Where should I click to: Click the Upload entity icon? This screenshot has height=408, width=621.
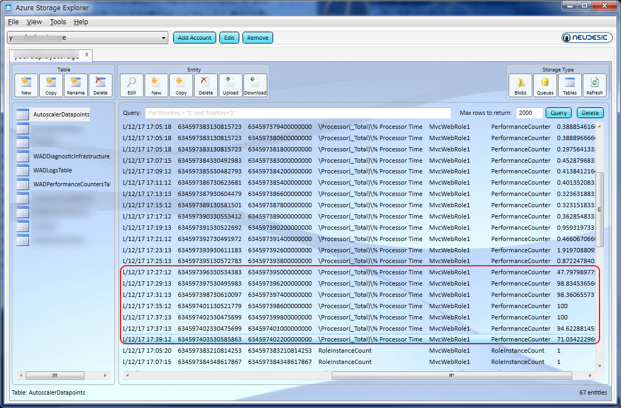pyautogui.click(x=230, y=85)
